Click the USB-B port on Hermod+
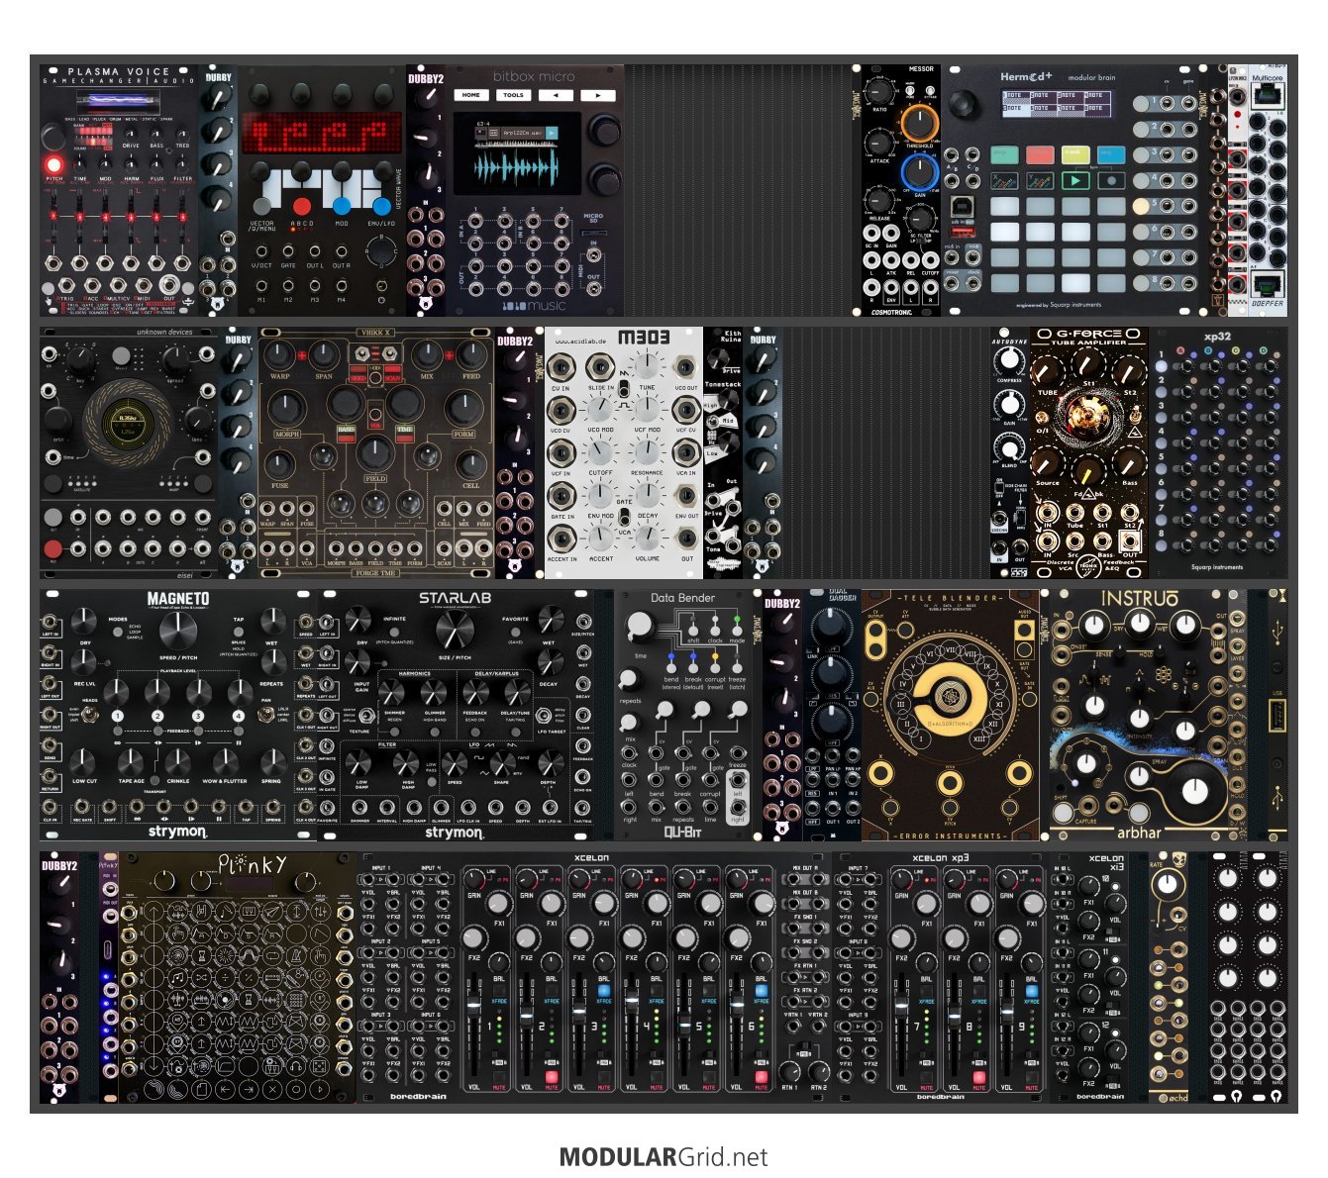 pyautogui.click(x=962, y=206)
